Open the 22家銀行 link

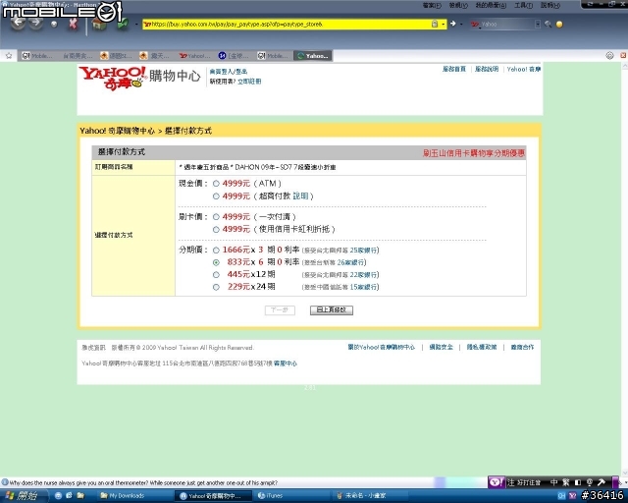tap(363, 275)
